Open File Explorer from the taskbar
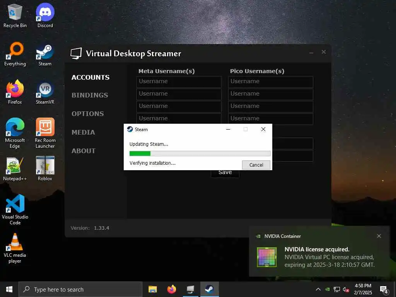396x297 pixels. point(152,289)
